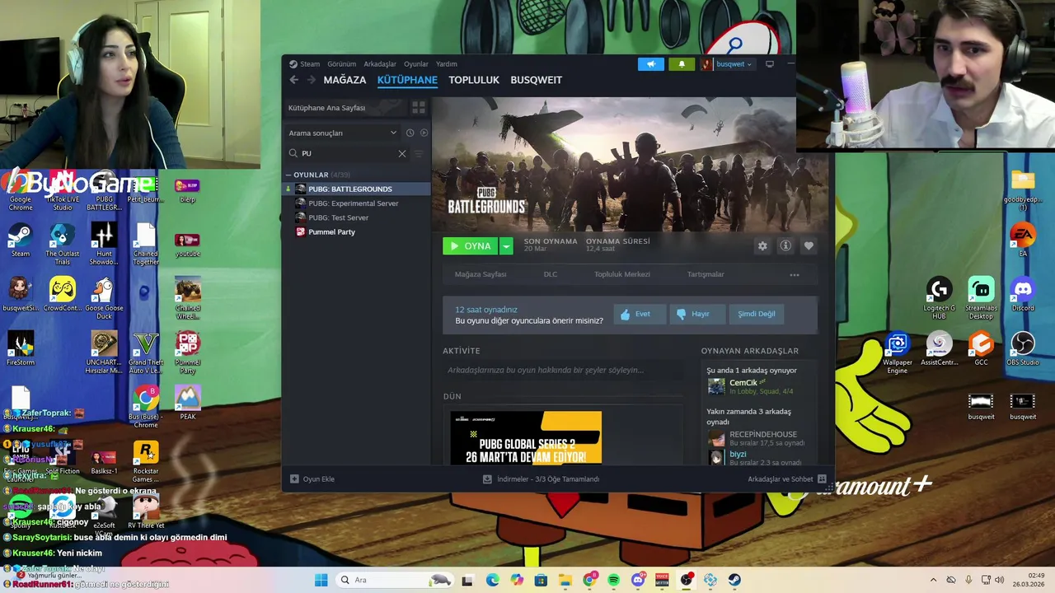Screen dimensions: 1055x593
Task: Select Pummel Party in game list
Action: pos(357,231)
